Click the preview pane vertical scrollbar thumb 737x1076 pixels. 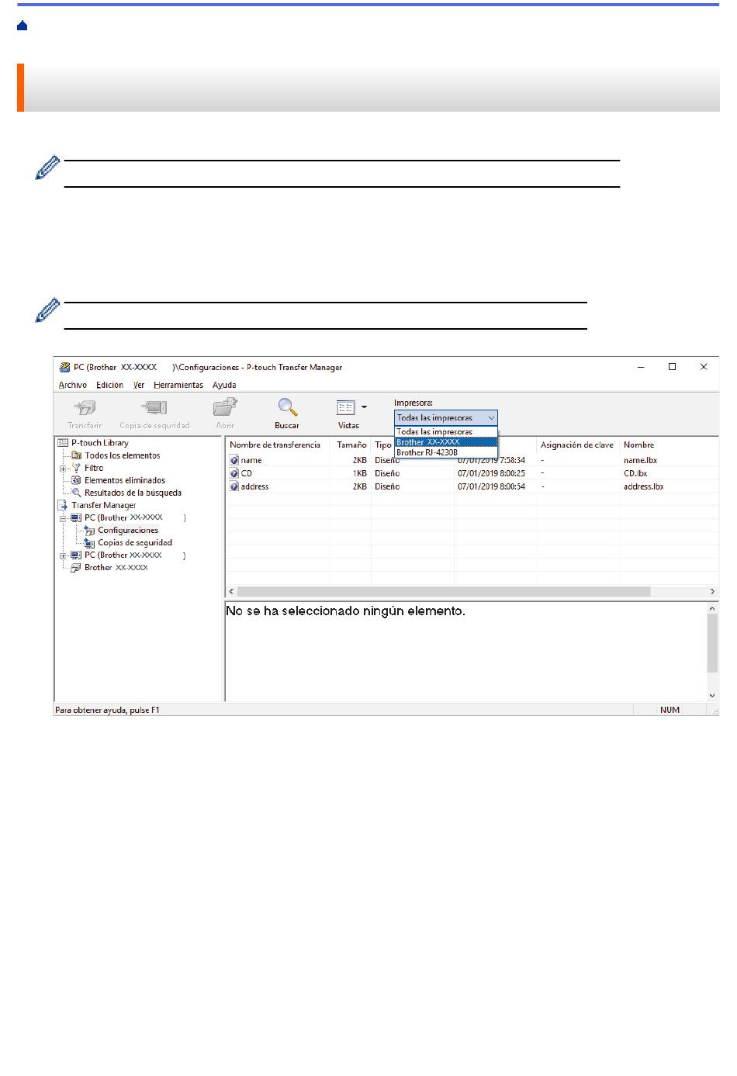point(712,645)
